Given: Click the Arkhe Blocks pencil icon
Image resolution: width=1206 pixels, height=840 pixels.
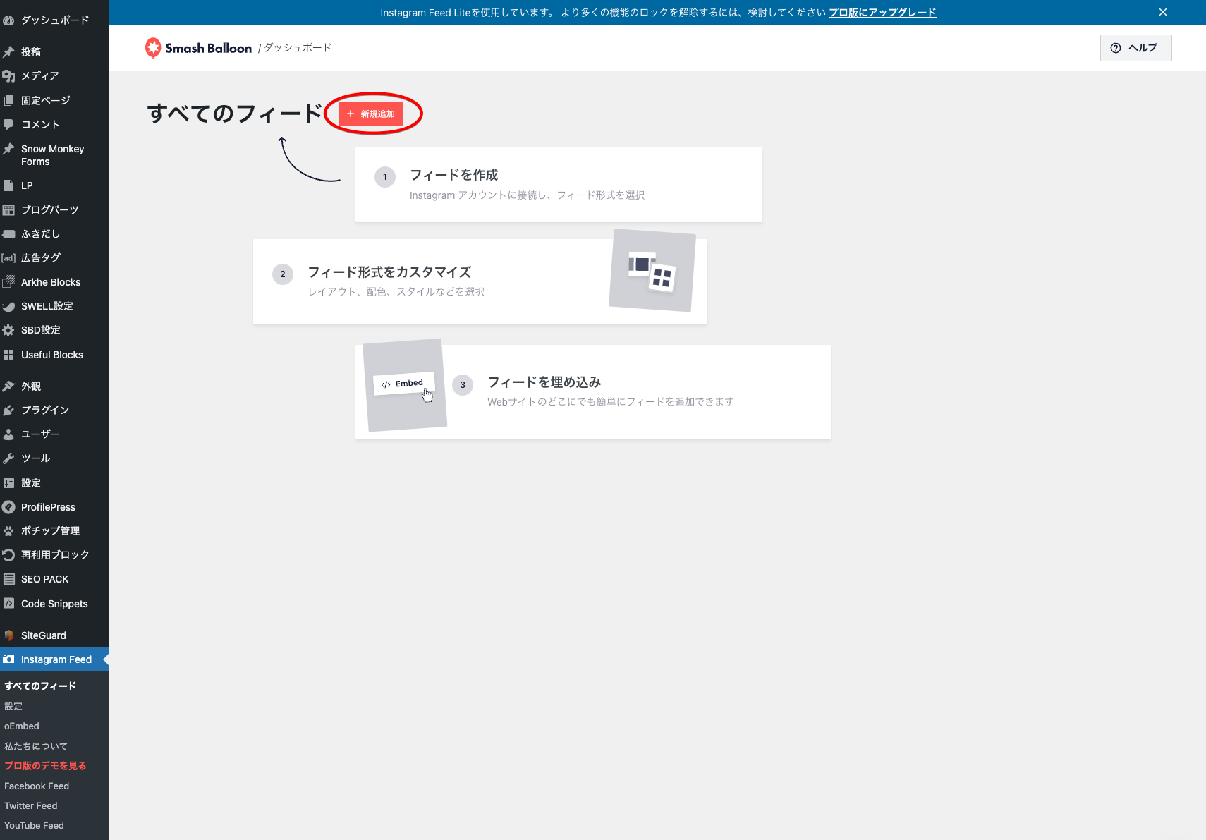Looking at the screenshot, I should click(x=8, y=282).
